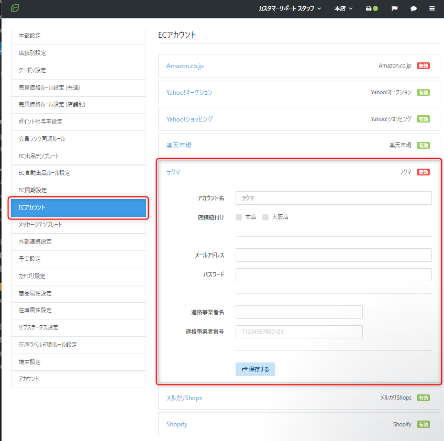
Task: Expand the Yahoo!オークション account link
Action: click(x=190, y=93)
